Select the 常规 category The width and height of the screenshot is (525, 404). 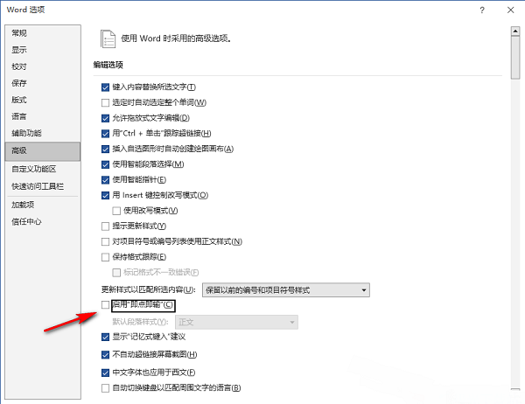[x=43, y=33]
